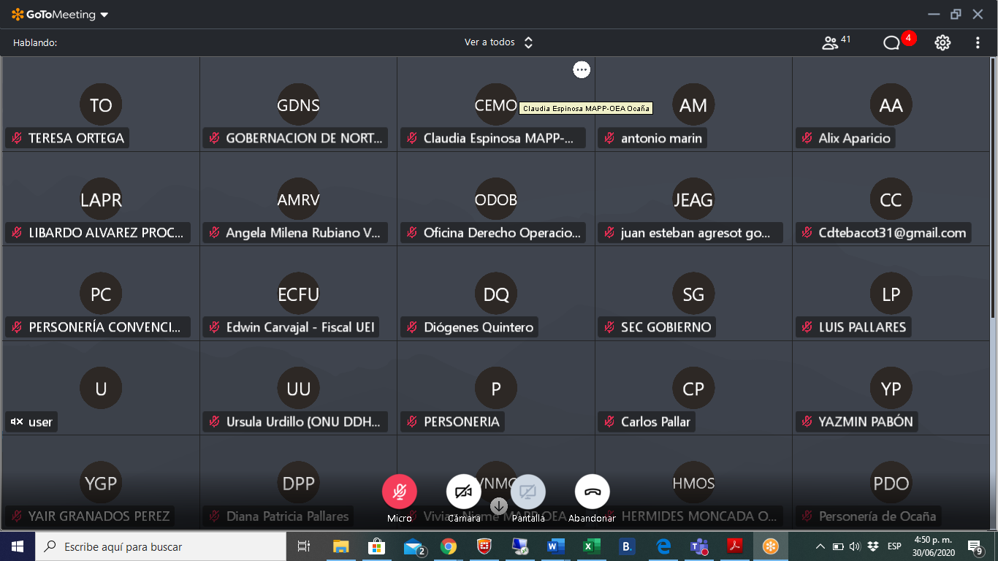
Task: Switch to Microsoft Word in the taskbar
Action: click(x=556, y=546)
